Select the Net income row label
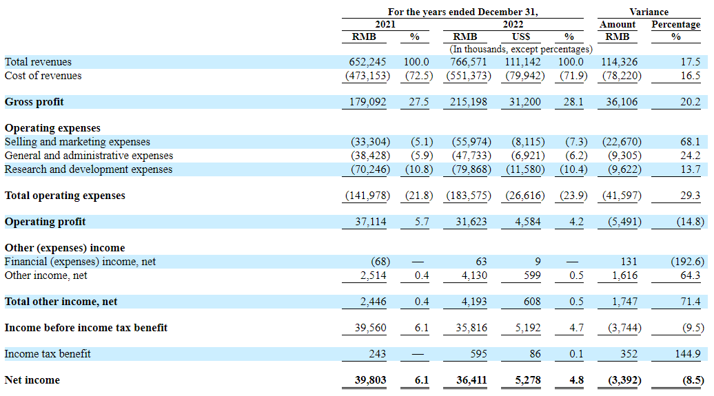 pos(32,380)
